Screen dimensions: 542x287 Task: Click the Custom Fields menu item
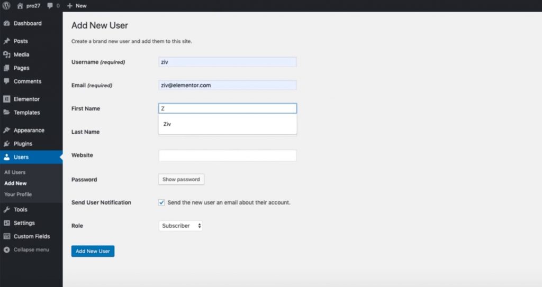31,236
